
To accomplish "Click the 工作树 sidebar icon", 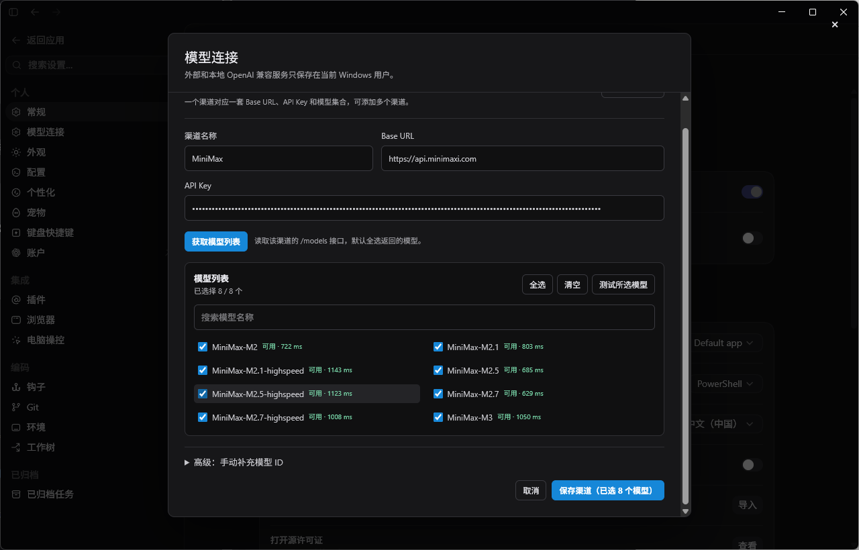I will click(x=16, y=447).
